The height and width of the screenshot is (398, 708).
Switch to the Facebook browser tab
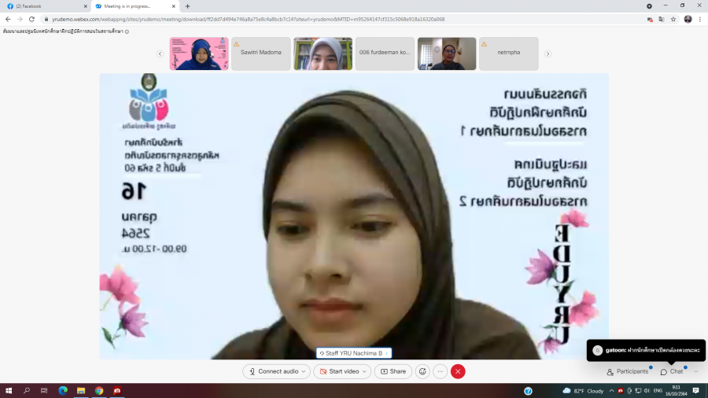pyautogui.click(x=43, y=6)
